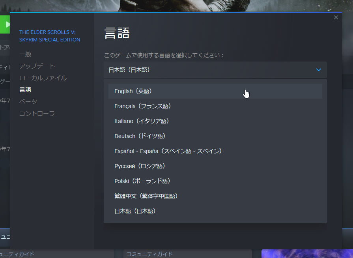Expand the language dropdown chevron

tap(319, 70)
